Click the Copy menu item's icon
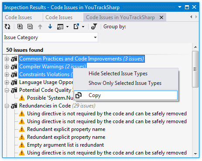 pyautogui.click(x=79, y=95)
